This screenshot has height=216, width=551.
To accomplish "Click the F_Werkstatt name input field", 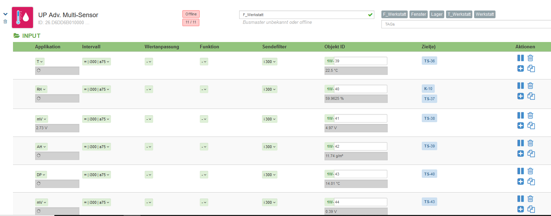I will click(304, 15).
